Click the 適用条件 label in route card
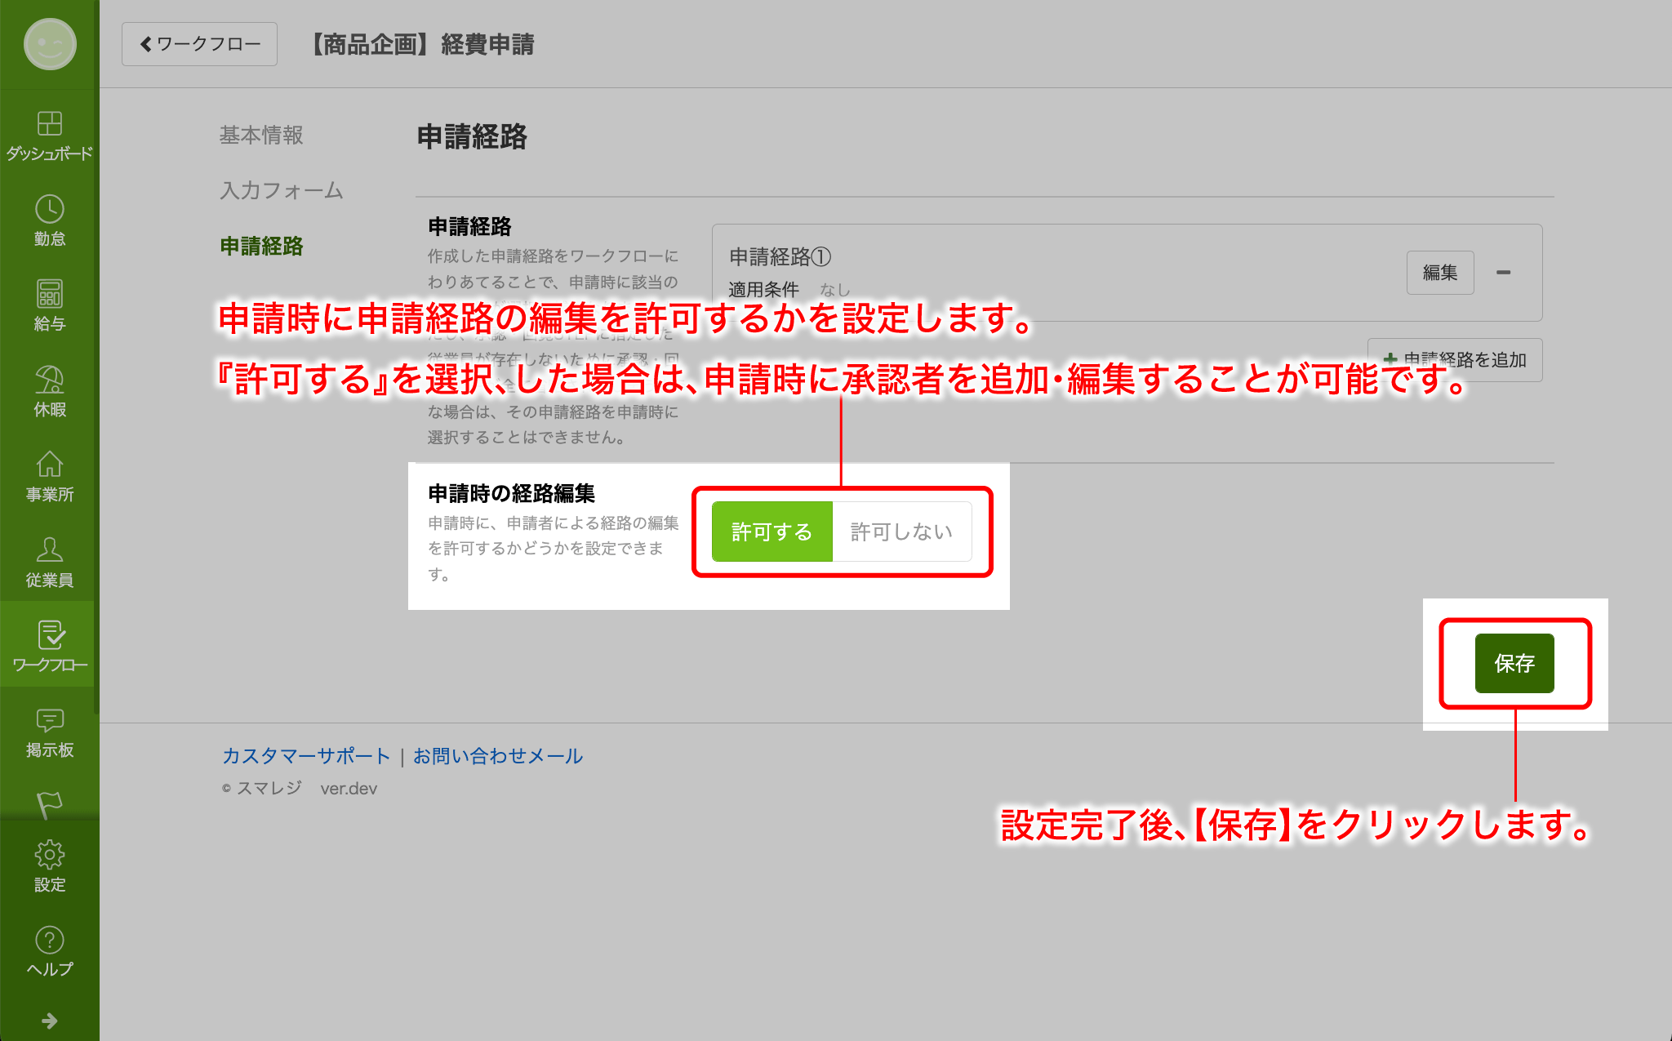 [x=763, y=290]
